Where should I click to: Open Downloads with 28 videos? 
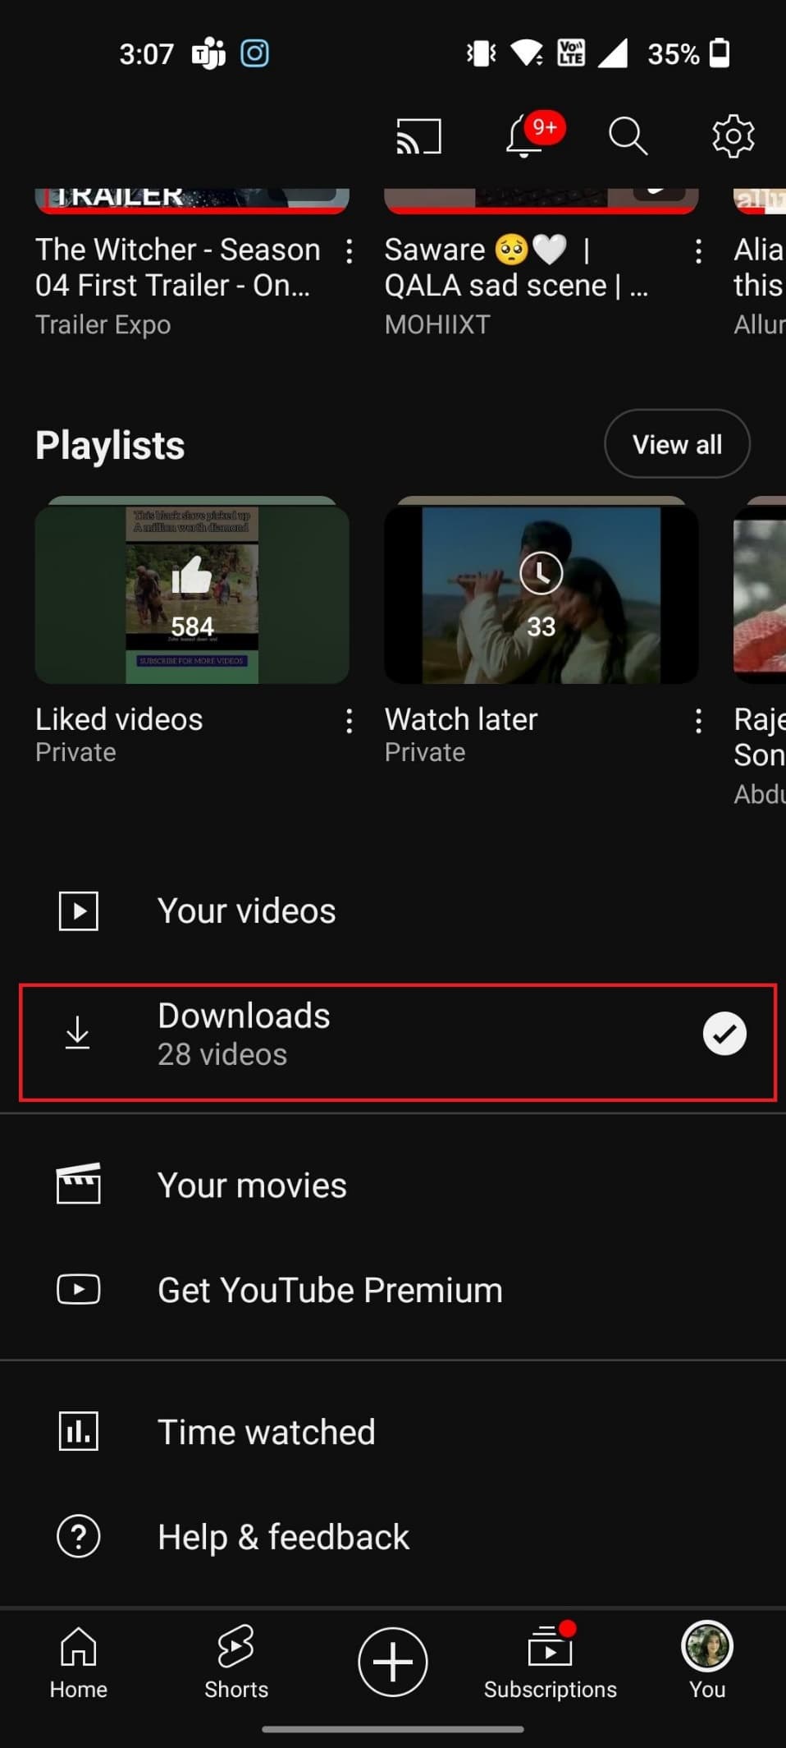(398, 1042)
